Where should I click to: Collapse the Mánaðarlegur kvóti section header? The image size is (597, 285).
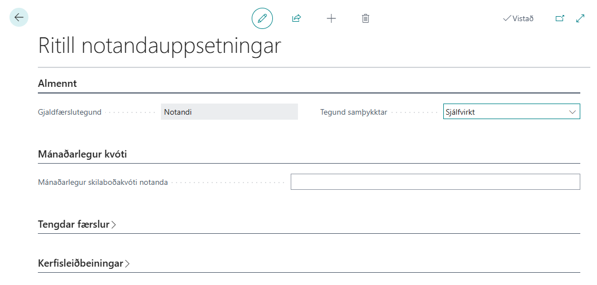(82, 154)
